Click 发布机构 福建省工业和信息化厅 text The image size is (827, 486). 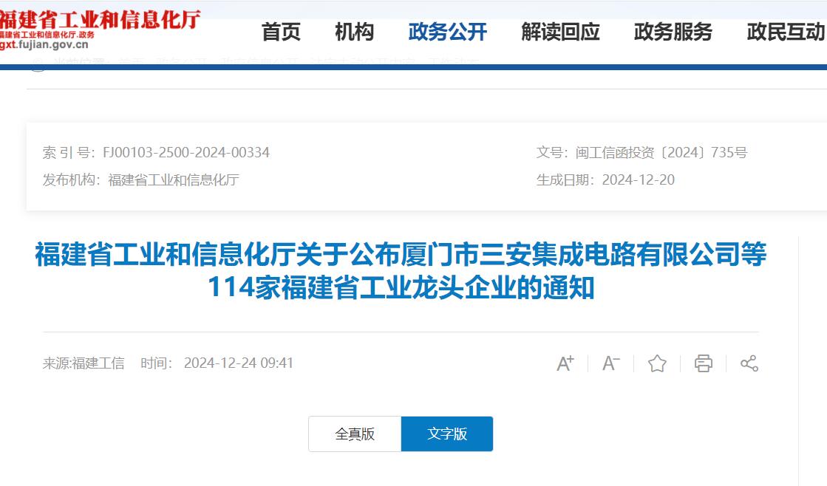point(141,179)
